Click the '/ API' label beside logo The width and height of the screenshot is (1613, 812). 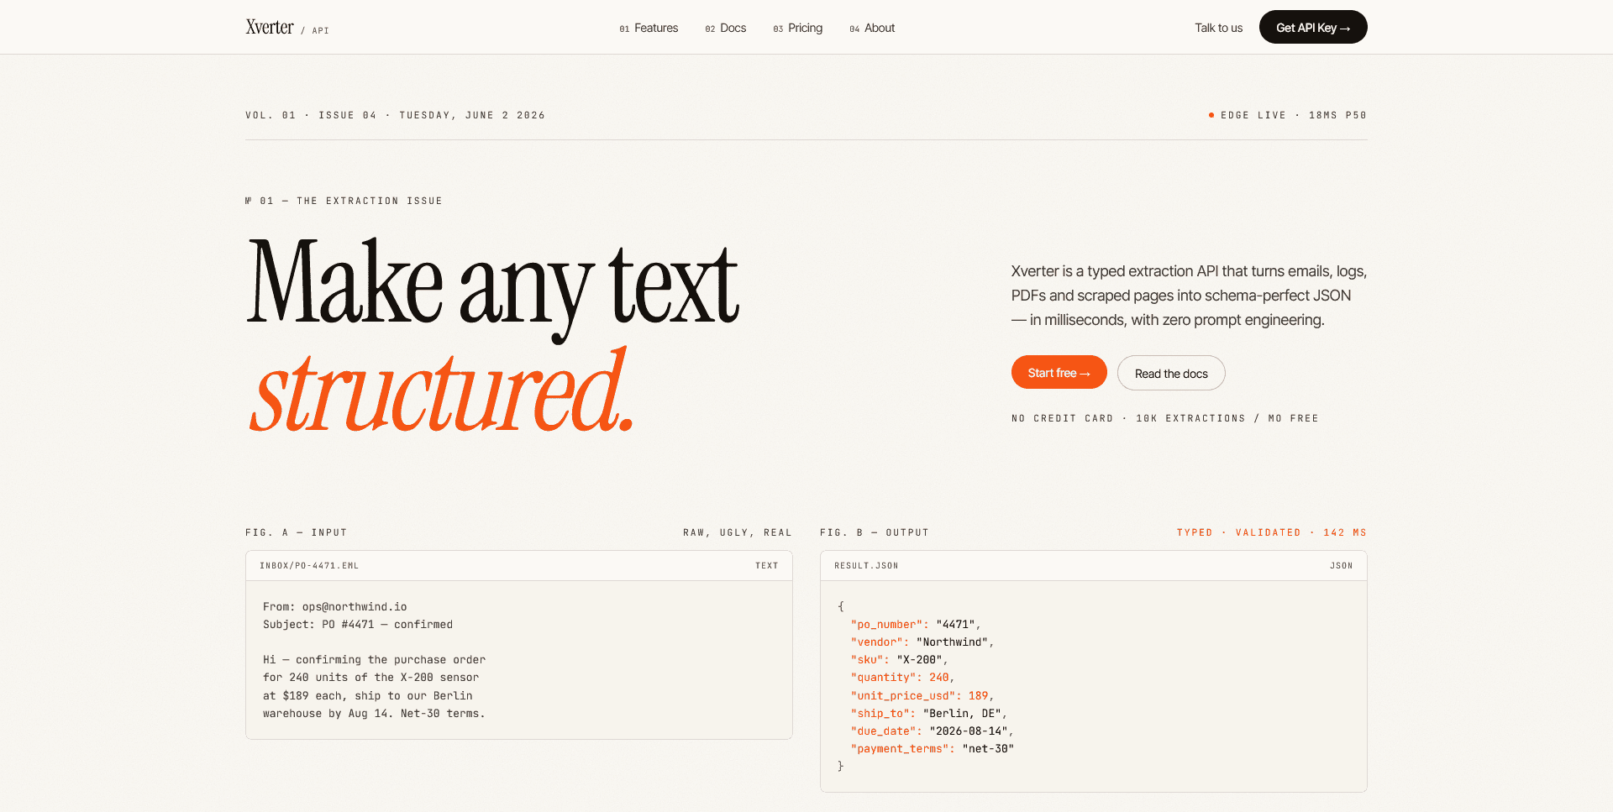click(315, 30)
